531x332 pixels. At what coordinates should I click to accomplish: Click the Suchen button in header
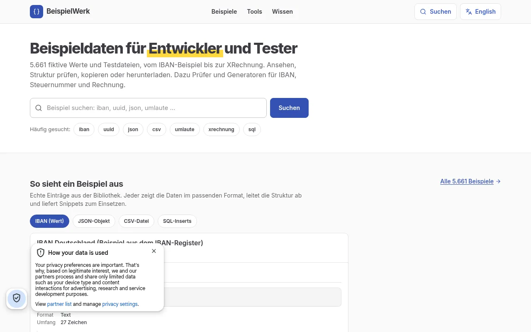436,12
